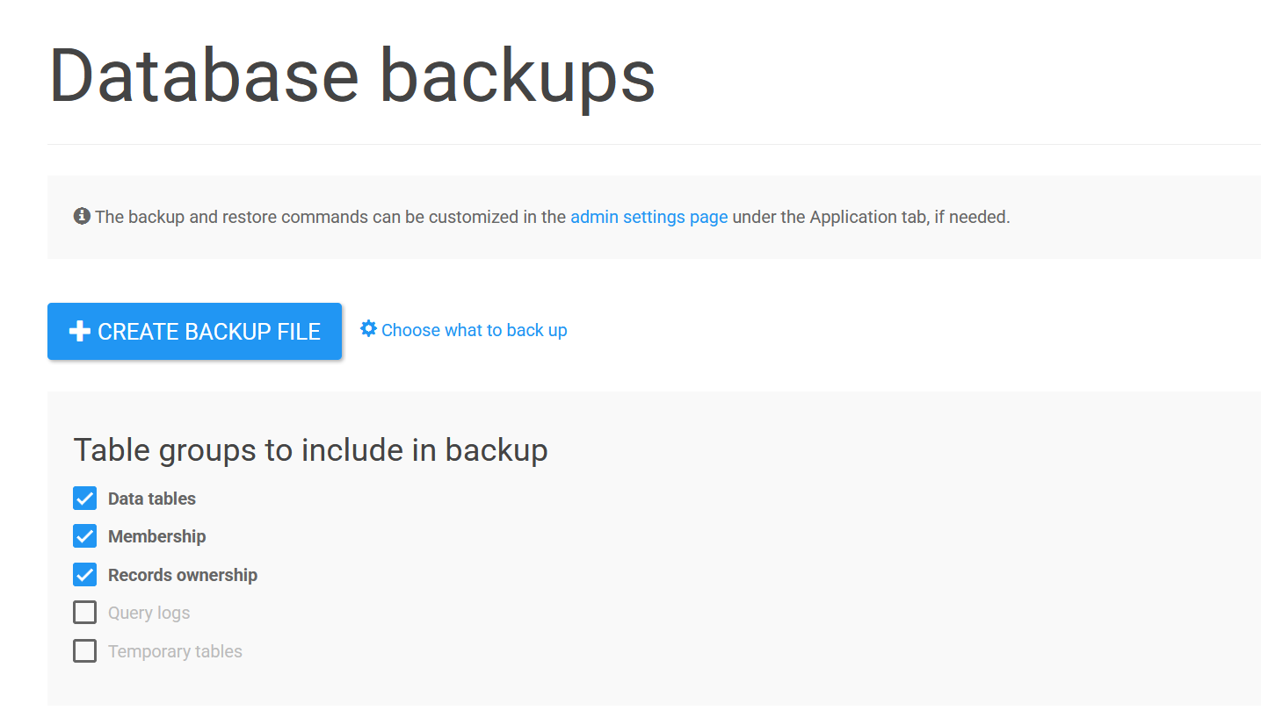Click the info circle icon in the notice banner

pos(82,216)
